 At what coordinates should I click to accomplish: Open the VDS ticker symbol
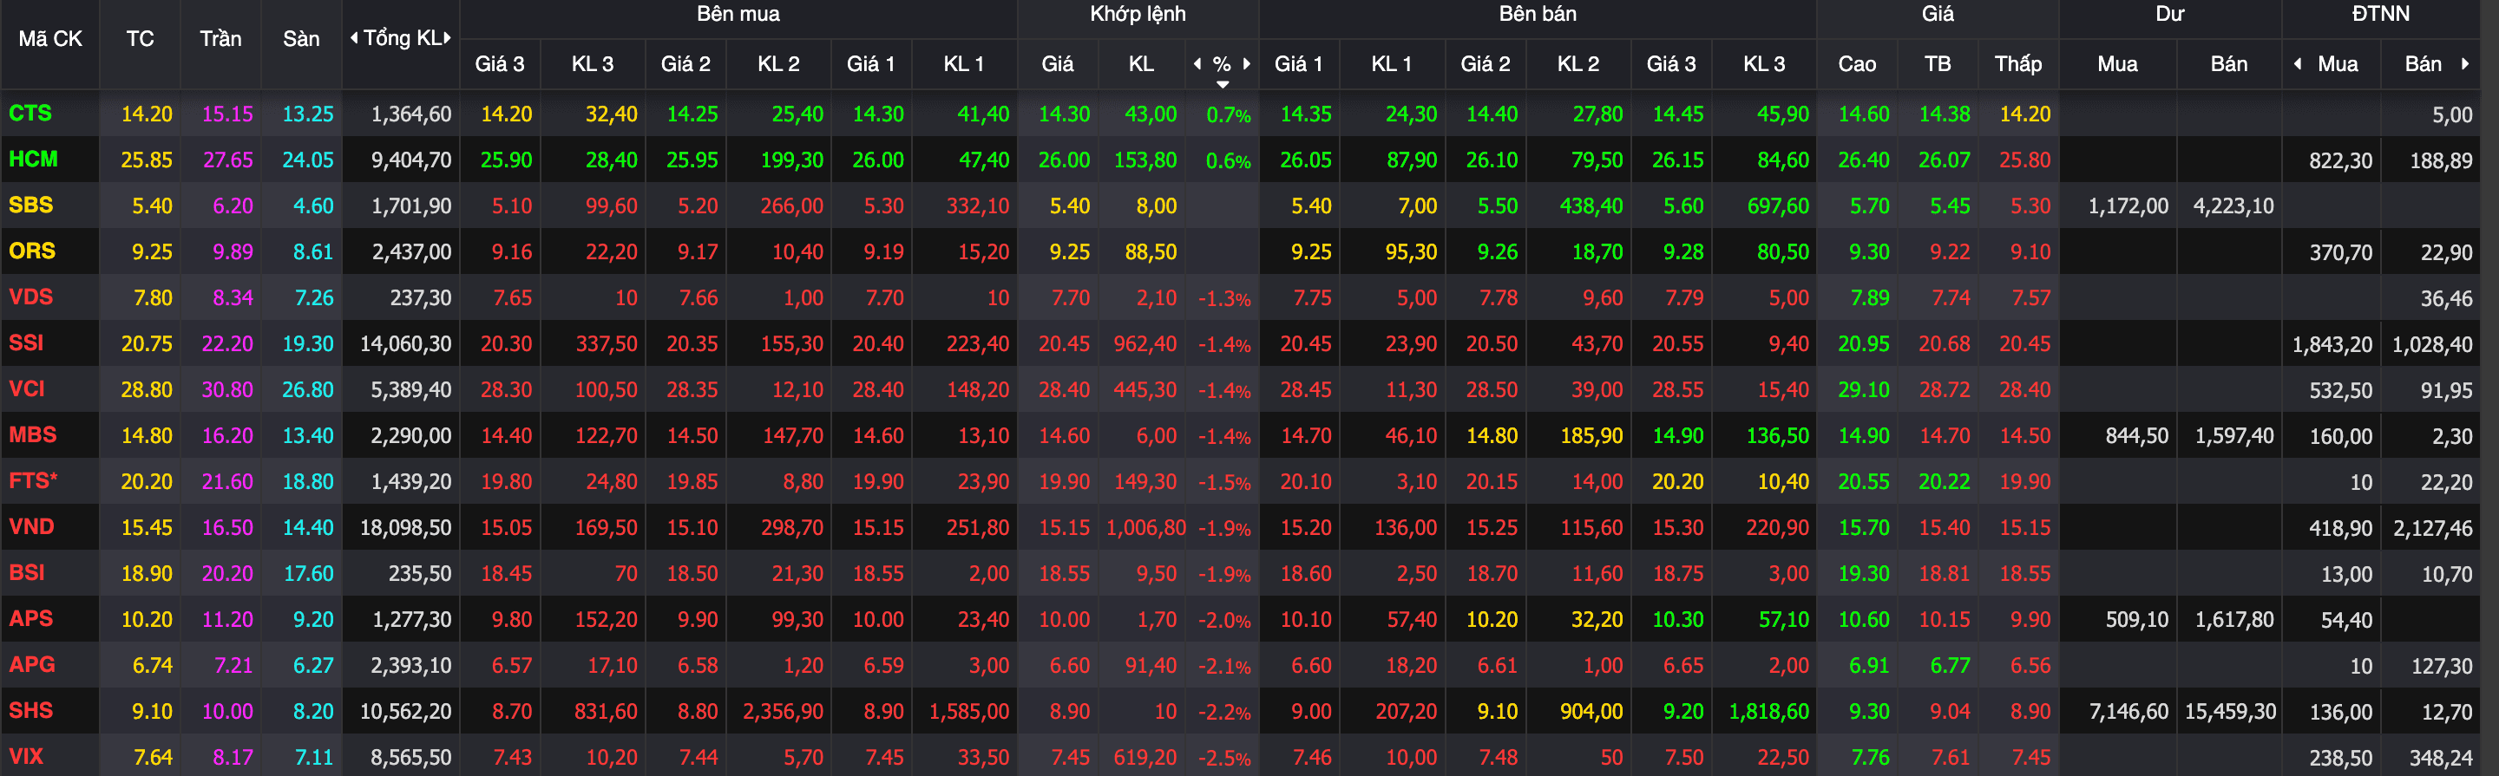(31, 297)
